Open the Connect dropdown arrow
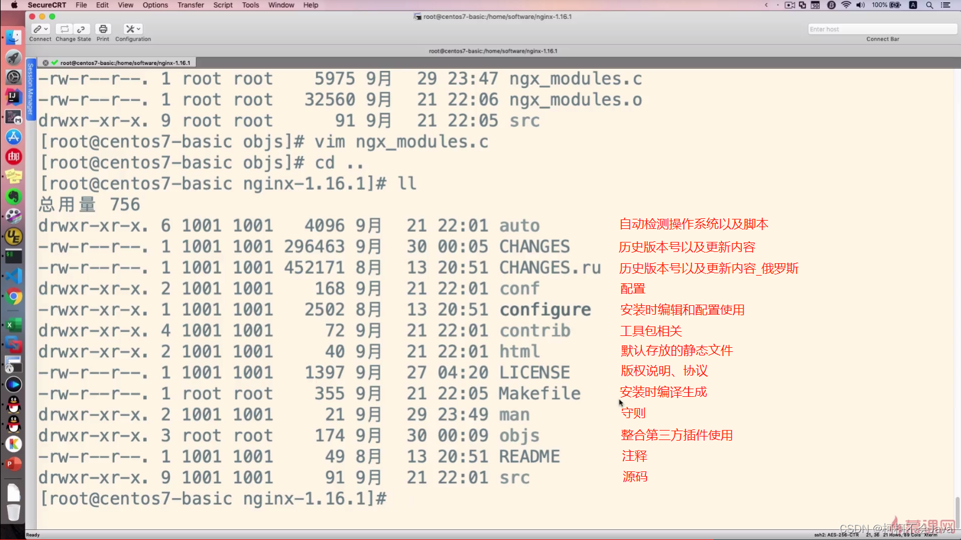961x540 pixels. (x=46, y=29)
